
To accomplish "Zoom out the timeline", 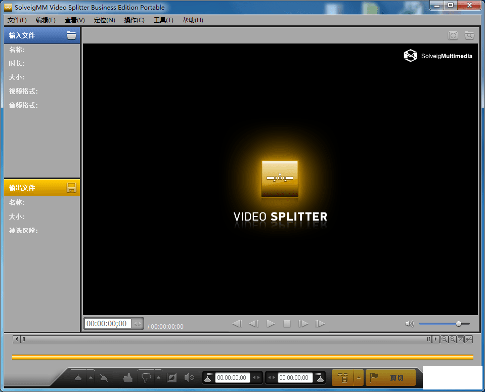I will pyautogui.click(x=444, y=339).
